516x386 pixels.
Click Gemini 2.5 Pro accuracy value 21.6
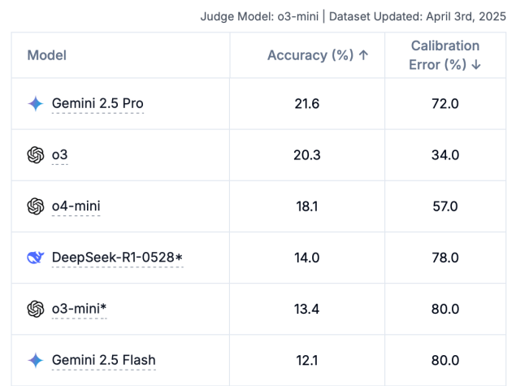tap(307, 103)
